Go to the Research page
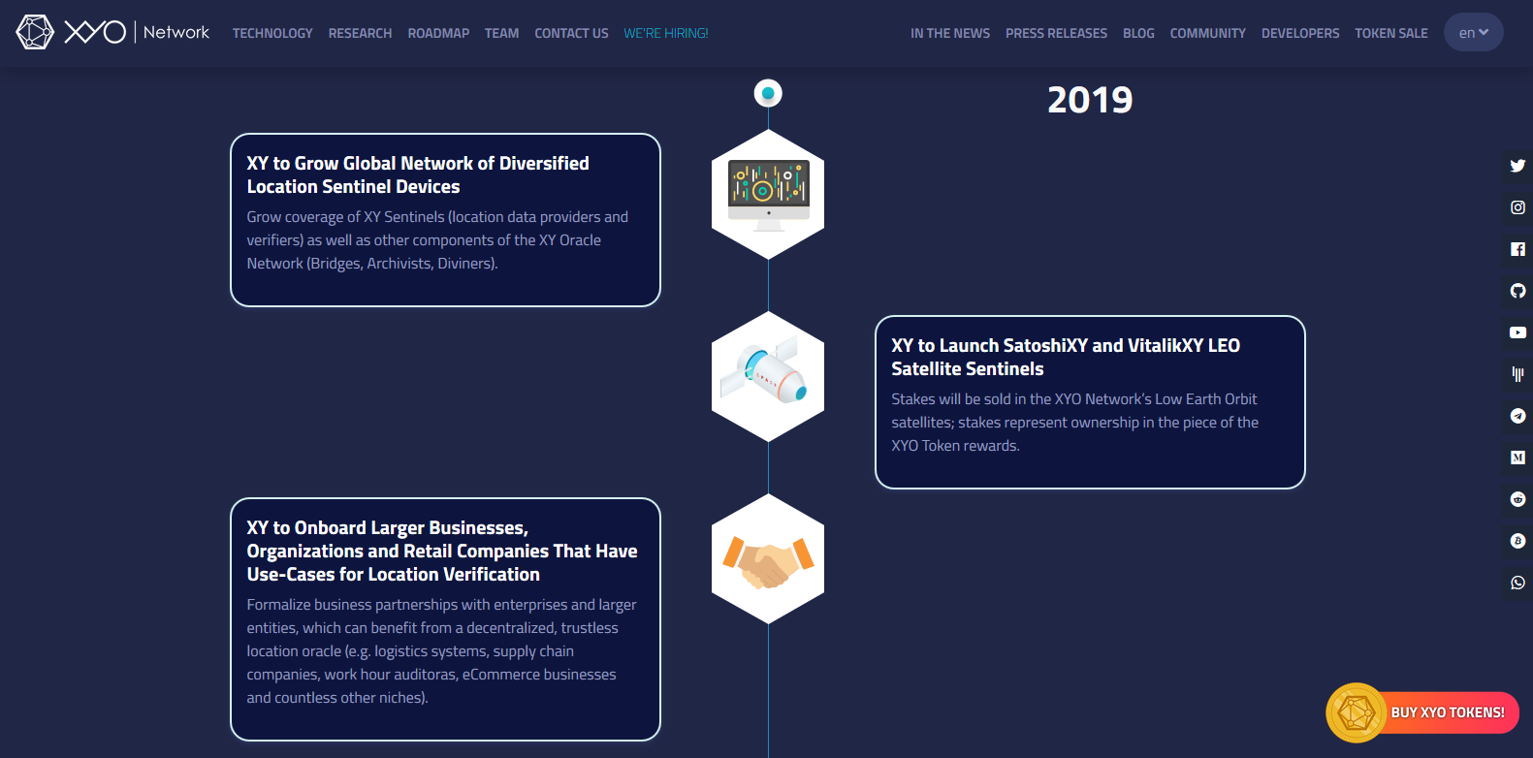Screen dimensions: 1533x758 pyautogui.click(x=360, y=33)
